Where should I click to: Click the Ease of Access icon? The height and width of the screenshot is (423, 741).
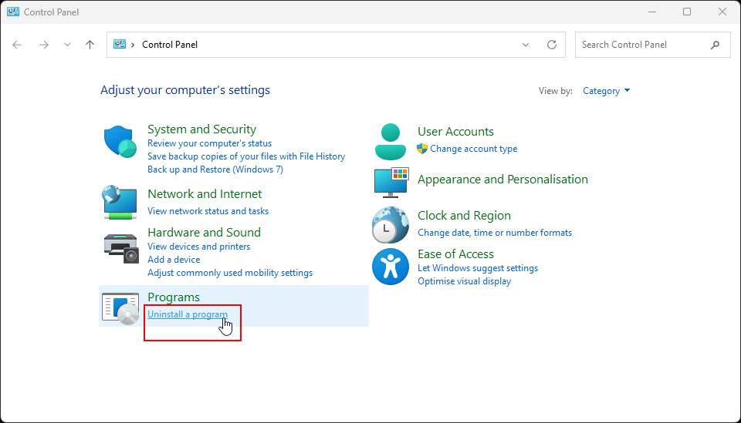click(391, 267)
